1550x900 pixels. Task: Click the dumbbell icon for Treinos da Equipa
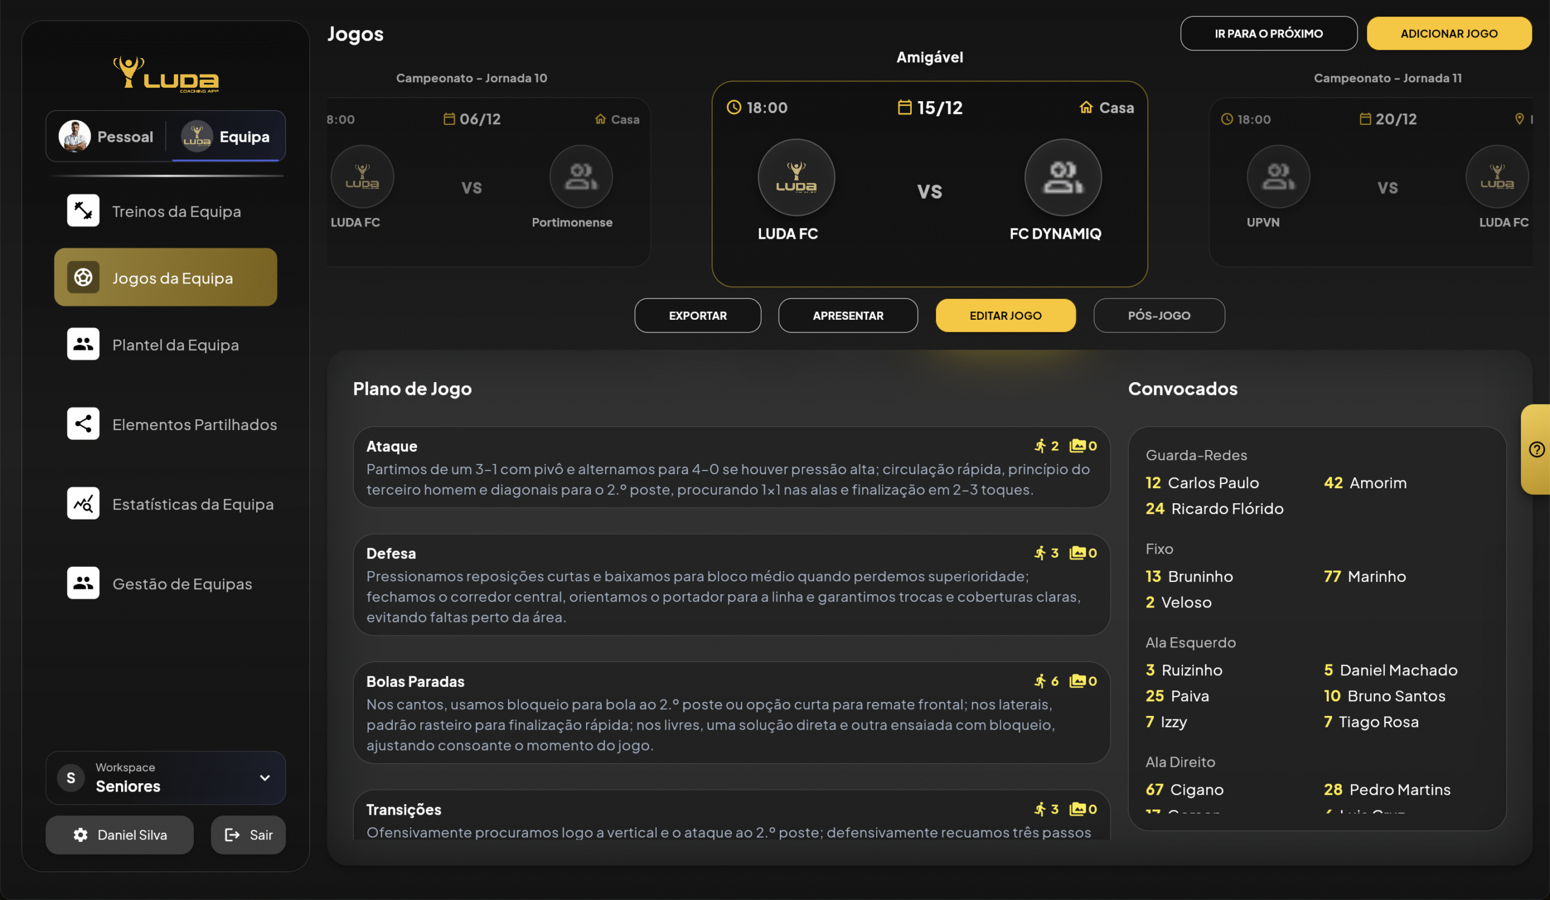pos(83,210)
